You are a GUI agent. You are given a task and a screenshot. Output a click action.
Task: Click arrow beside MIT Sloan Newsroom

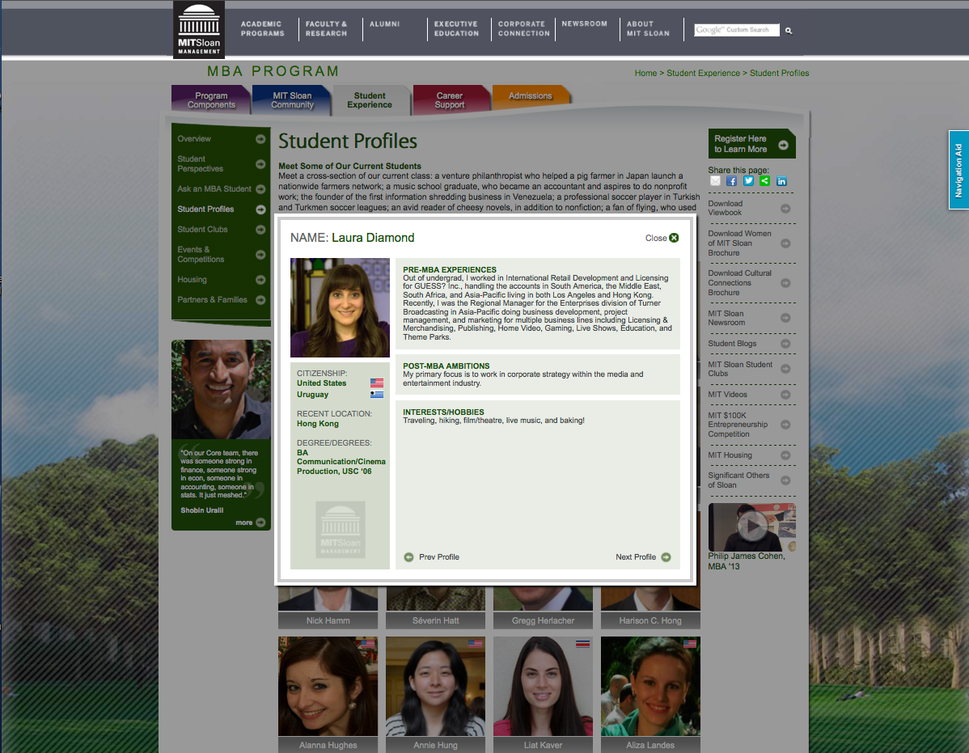[x=785, y=318]
